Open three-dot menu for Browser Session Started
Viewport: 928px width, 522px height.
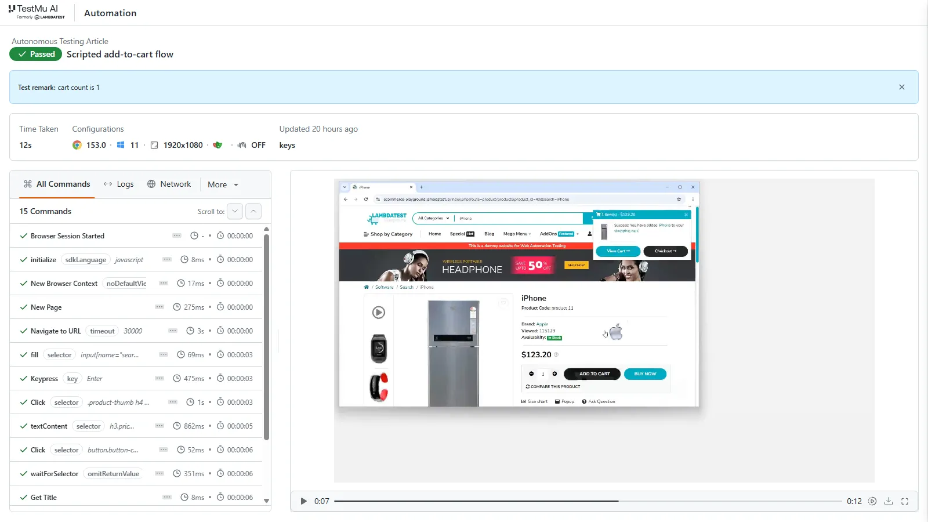coord(177,235)
